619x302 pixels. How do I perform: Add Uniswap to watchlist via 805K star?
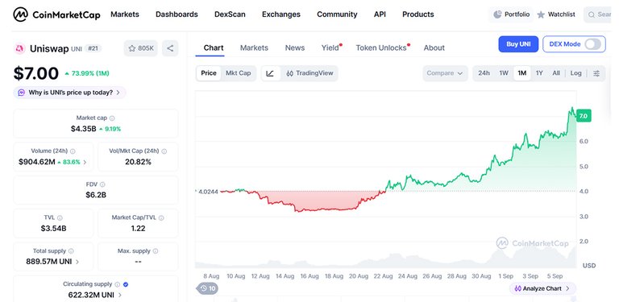141,48
